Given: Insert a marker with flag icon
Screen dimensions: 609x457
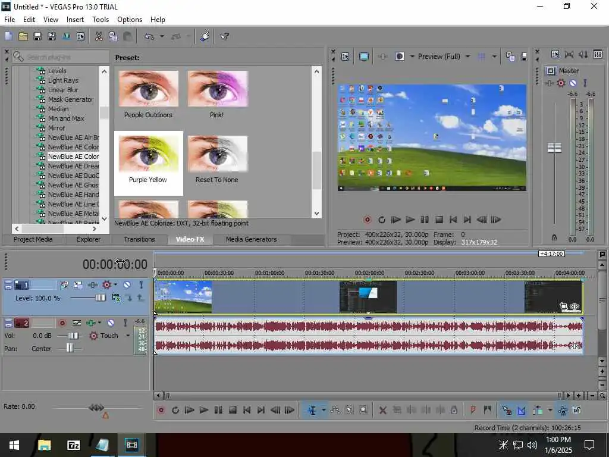Looking at the screenshot, I should 473,410.
